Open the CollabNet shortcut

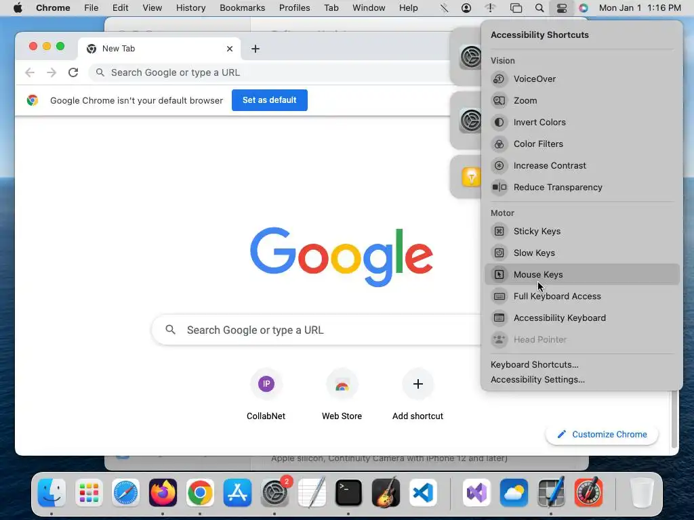[x=266, y=395]
